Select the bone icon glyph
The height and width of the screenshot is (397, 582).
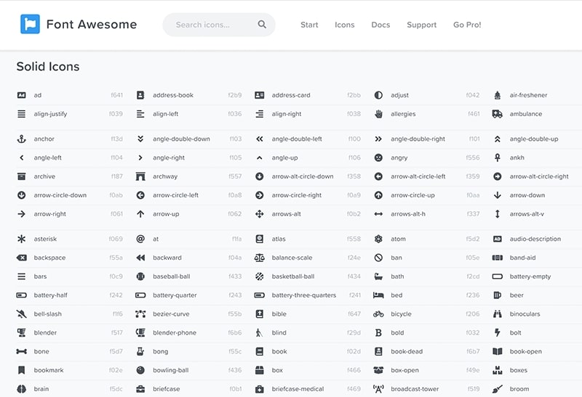click(x=22, y=351)
